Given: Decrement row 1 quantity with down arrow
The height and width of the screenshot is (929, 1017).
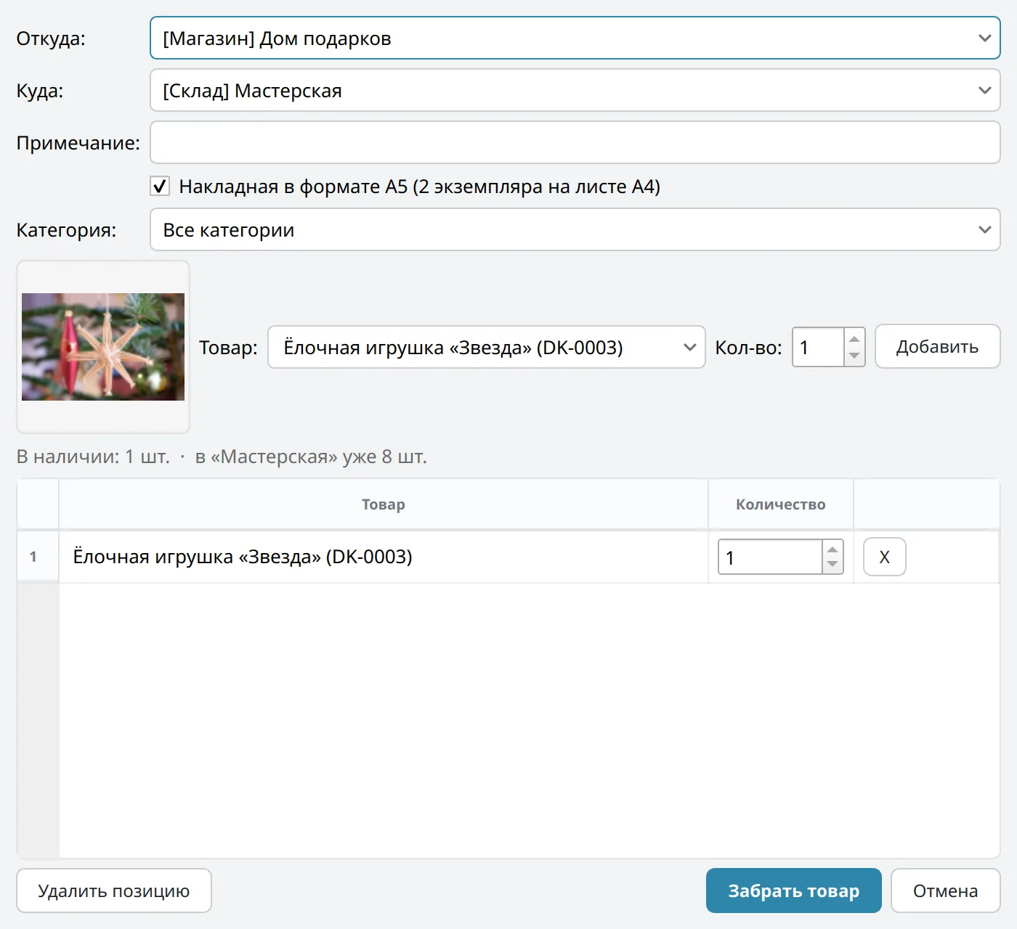Looking at the screenshot, I should pos(832,565).
